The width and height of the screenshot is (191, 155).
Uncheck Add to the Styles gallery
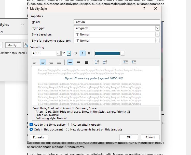point(31,125)
